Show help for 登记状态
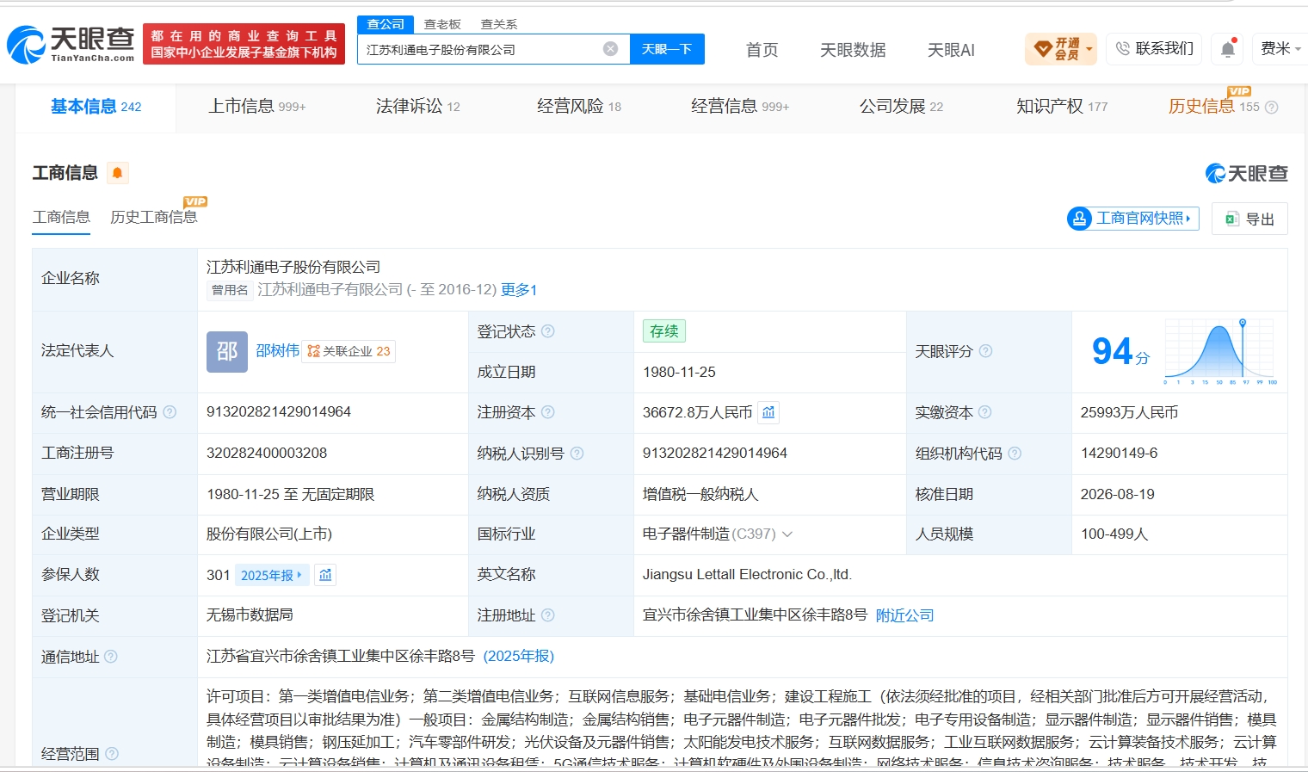This screenshot has width=1308, height=772. 548,331
